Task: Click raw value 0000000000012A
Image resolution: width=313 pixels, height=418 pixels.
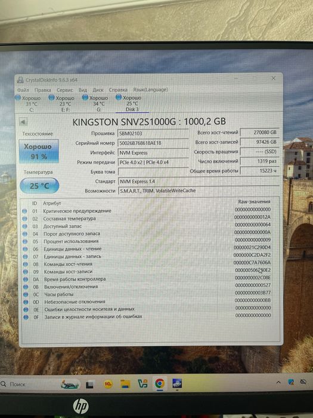Action: 252,217
